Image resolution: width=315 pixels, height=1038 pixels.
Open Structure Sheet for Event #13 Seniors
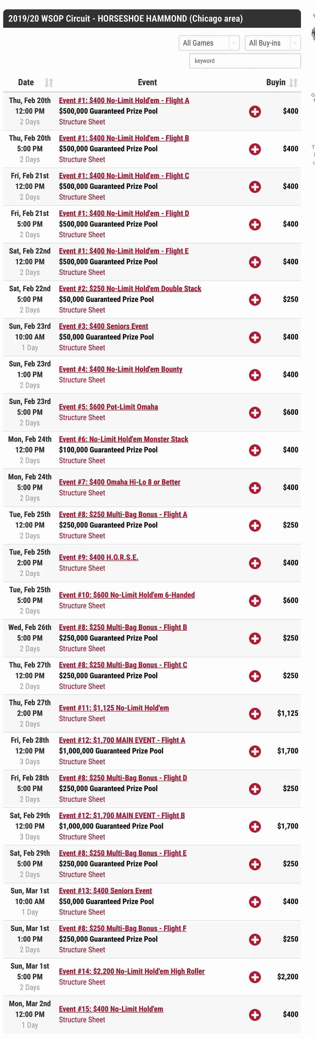point(82,912)
